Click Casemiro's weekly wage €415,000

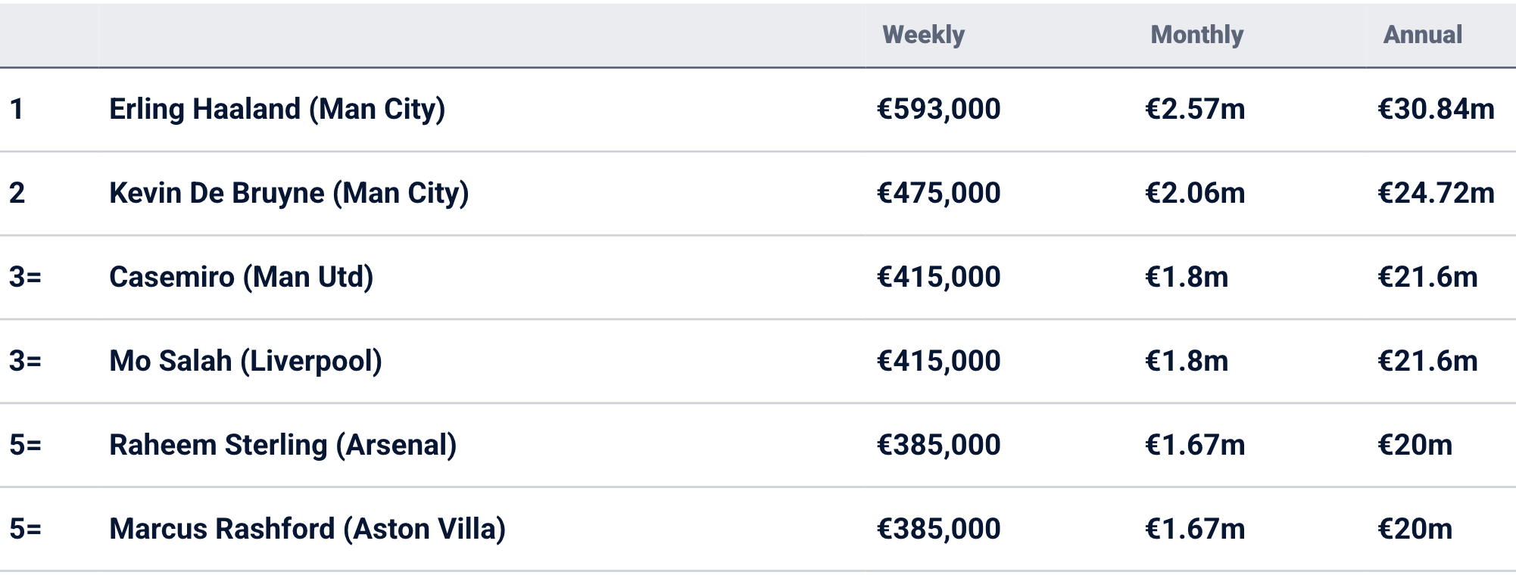tap(938, 277)
